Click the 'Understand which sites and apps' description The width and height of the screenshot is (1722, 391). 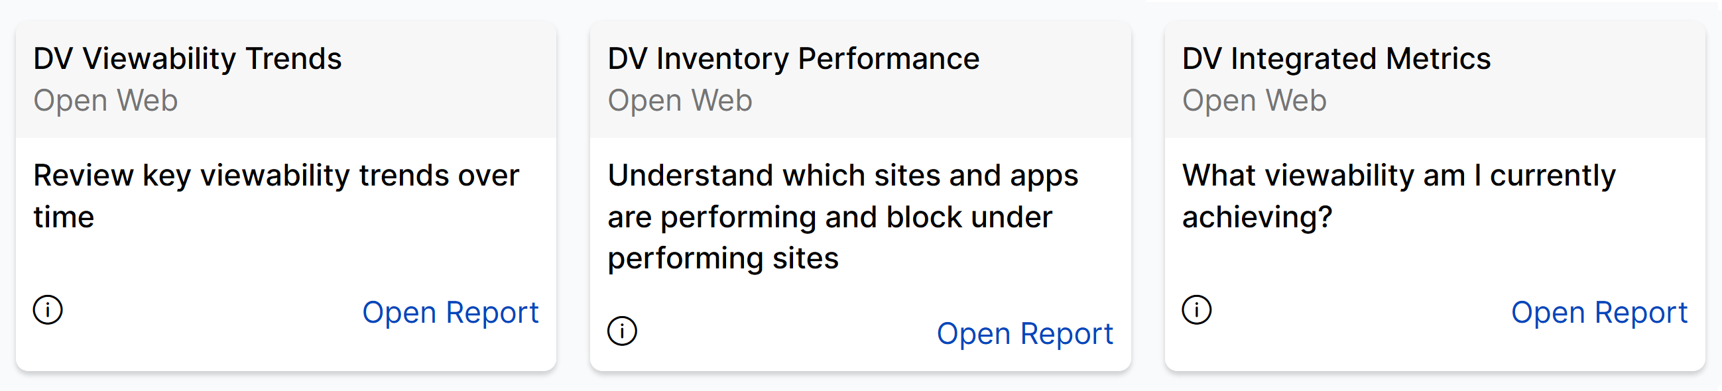[842, 176]
